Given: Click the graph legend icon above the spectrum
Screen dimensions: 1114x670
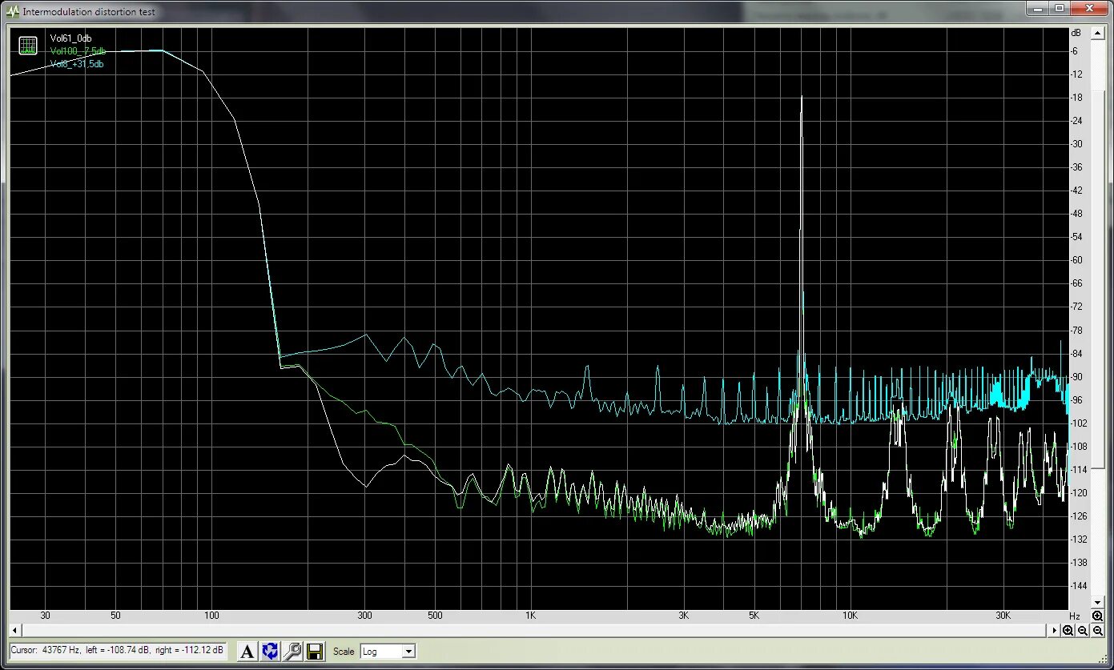Looking at the screenshot, I should [28, 46].
